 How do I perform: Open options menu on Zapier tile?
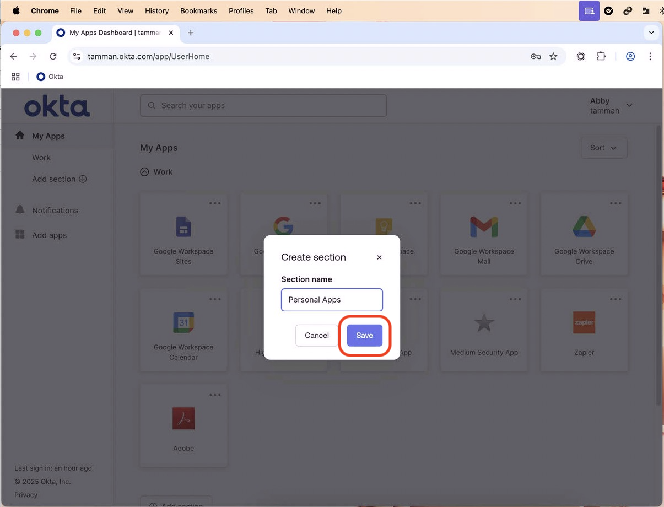pos(616,299)
